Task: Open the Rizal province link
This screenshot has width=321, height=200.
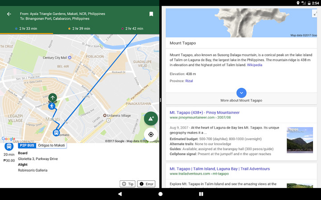Action: 189,81
